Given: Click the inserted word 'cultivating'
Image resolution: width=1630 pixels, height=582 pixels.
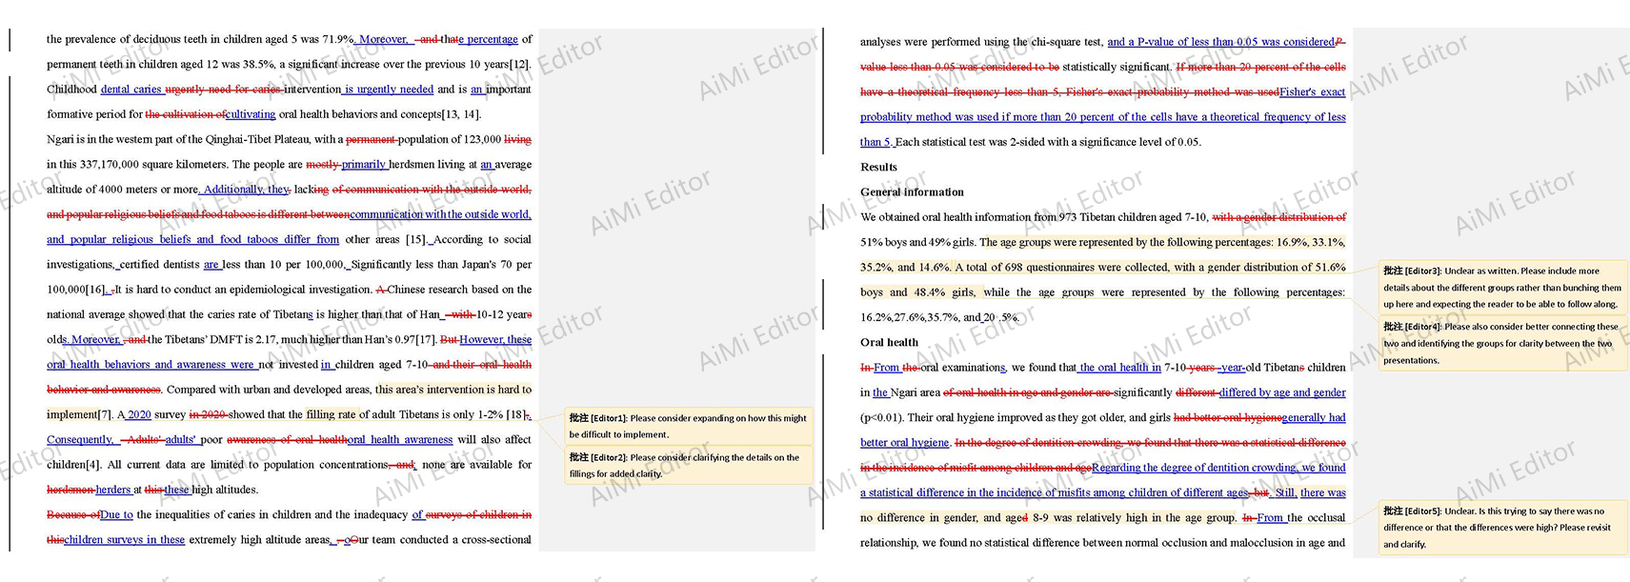Looking at the screenshot, I should (x=251, y=114).
